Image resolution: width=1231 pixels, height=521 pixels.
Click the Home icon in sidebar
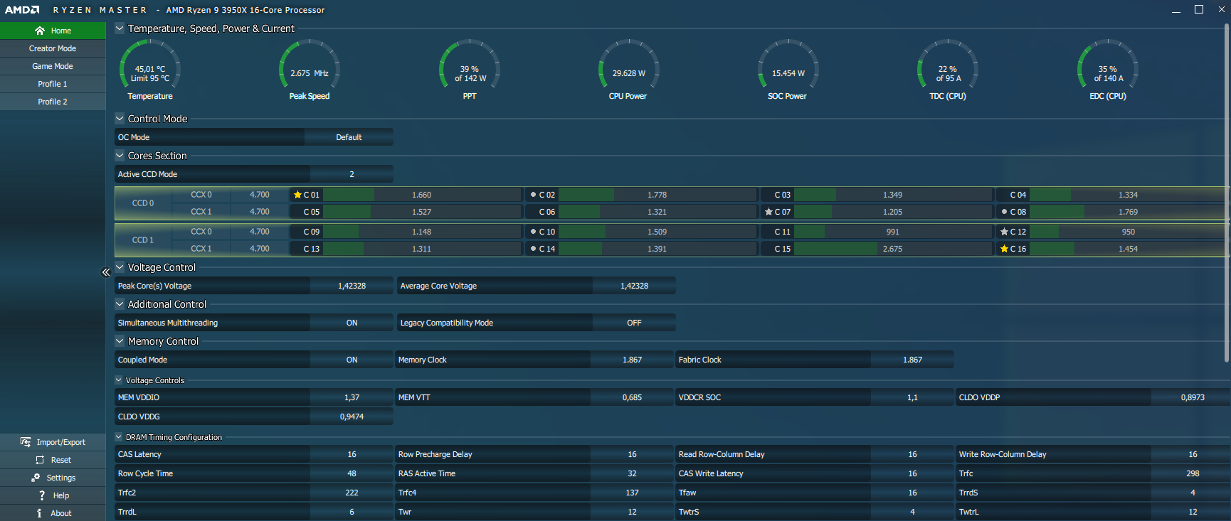(x=40, y=31)
